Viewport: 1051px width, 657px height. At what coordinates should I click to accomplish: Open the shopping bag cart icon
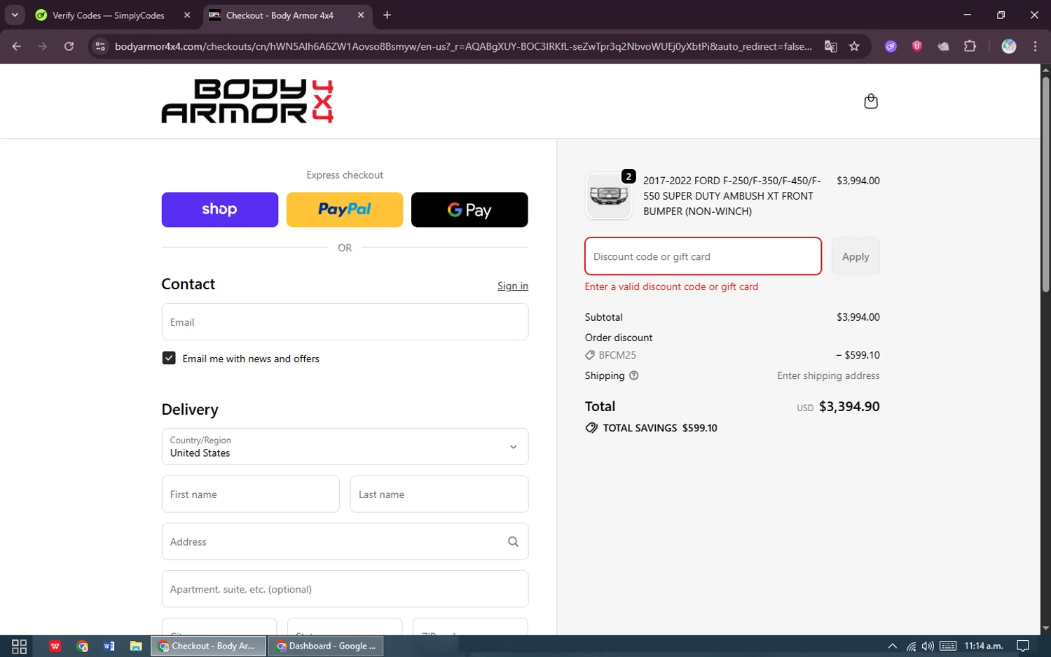871,102
